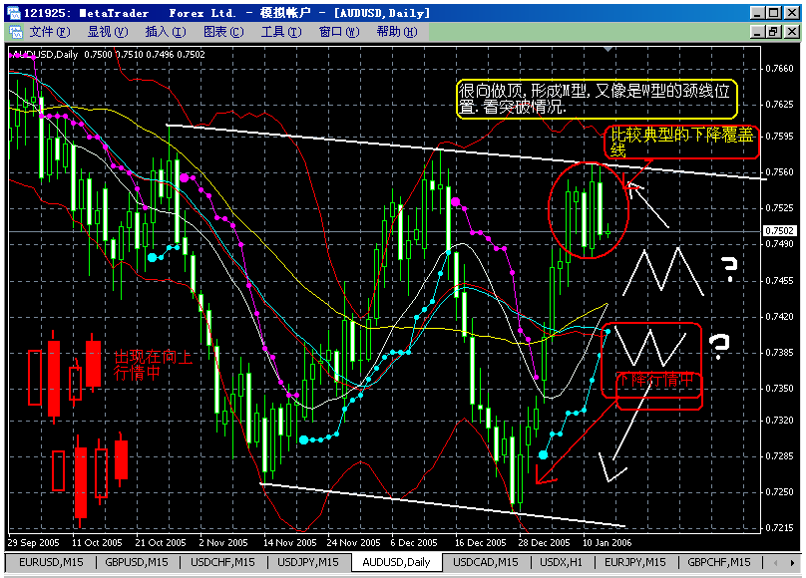This screenshot has width=806, height=578.
Task: Switch to the USDCAD,M15 chart tab
Action: click(x=486, y=563)
